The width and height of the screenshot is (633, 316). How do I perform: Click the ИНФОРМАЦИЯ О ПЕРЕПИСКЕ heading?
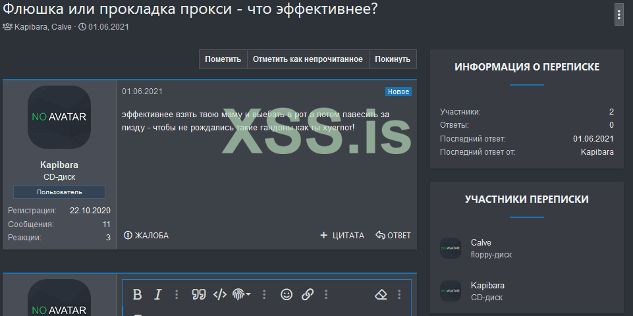click(527, 67)
